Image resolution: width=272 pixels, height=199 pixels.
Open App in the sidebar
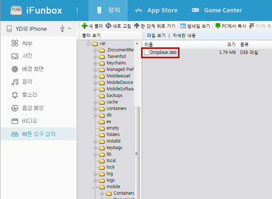(x=39, y=43)
